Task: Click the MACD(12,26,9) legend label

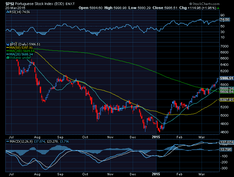Action: pyautogui.click(x=21, y=141)
